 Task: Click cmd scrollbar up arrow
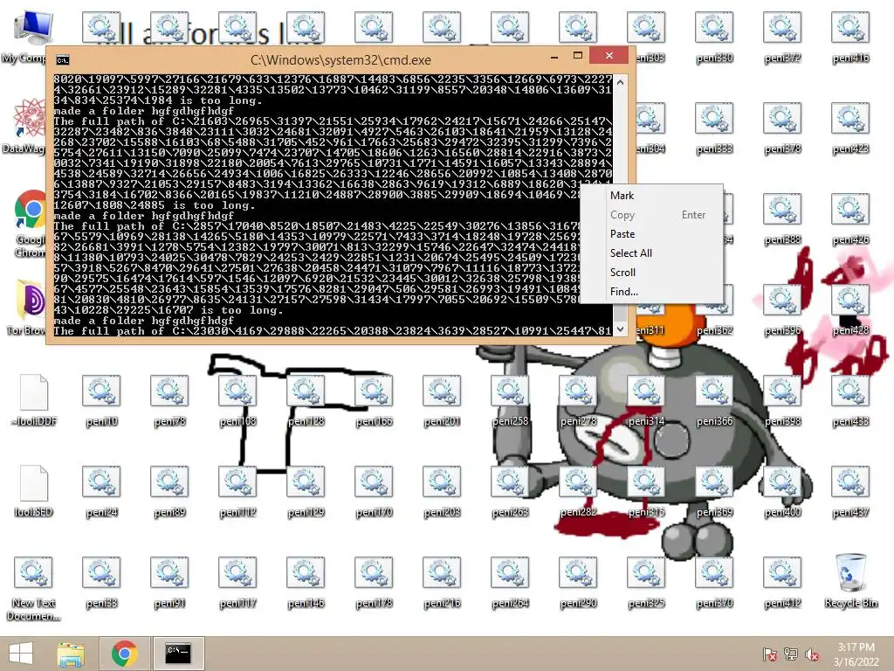click(620, 82)
